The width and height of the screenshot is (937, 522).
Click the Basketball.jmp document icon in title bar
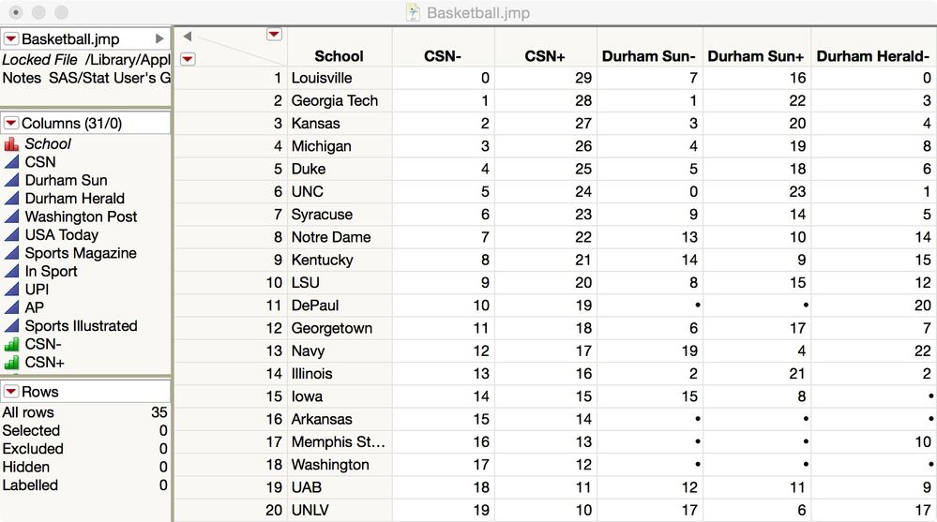[x=413, y=12]
